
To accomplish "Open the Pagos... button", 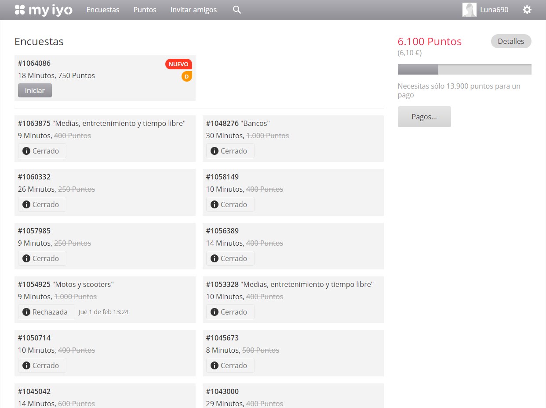I will [x=424, y=117].
